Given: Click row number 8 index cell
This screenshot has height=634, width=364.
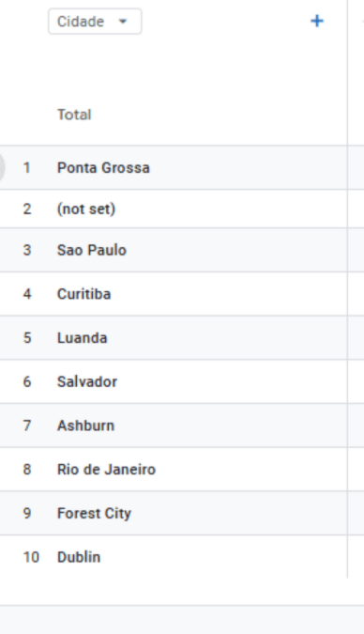Looking at the screenshot, I should pos(27,470).
